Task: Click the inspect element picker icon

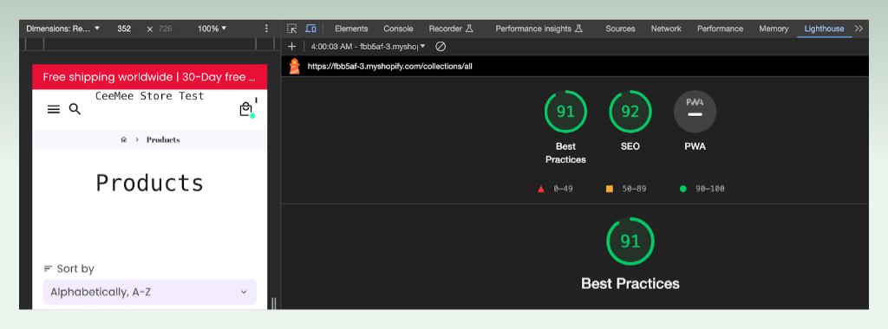Action: (291, 29)
